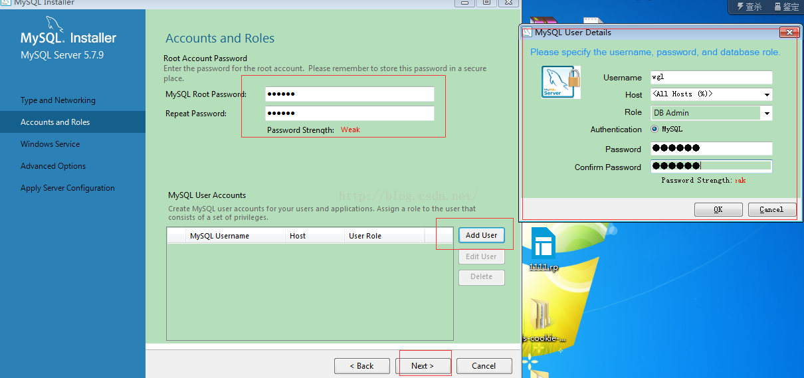The image size is (804, 378).
Task: Select the MySQL authentication radio button
Action: coord(655,130)
